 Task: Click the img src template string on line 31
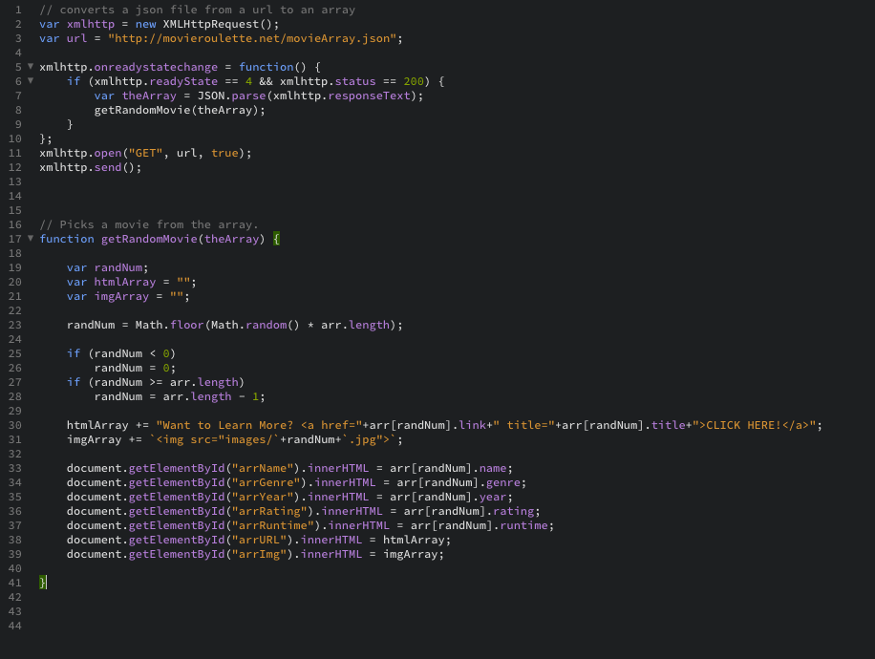[273, 439]
